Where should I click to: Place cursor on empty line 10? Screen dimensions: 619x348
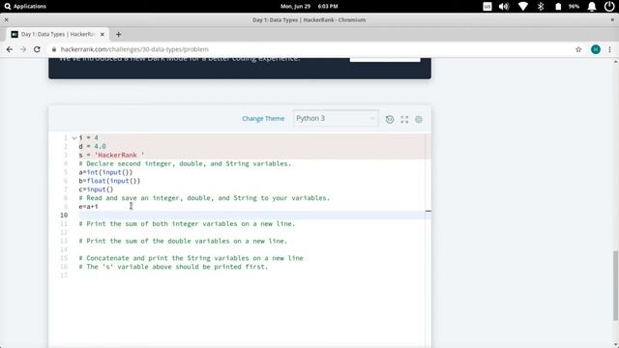pos(252,215)
